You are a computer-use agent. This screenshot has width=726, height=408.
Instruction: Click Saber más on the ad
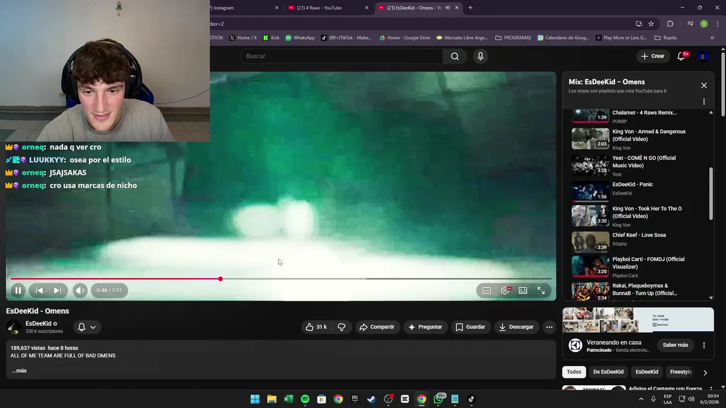coord(675,345)
